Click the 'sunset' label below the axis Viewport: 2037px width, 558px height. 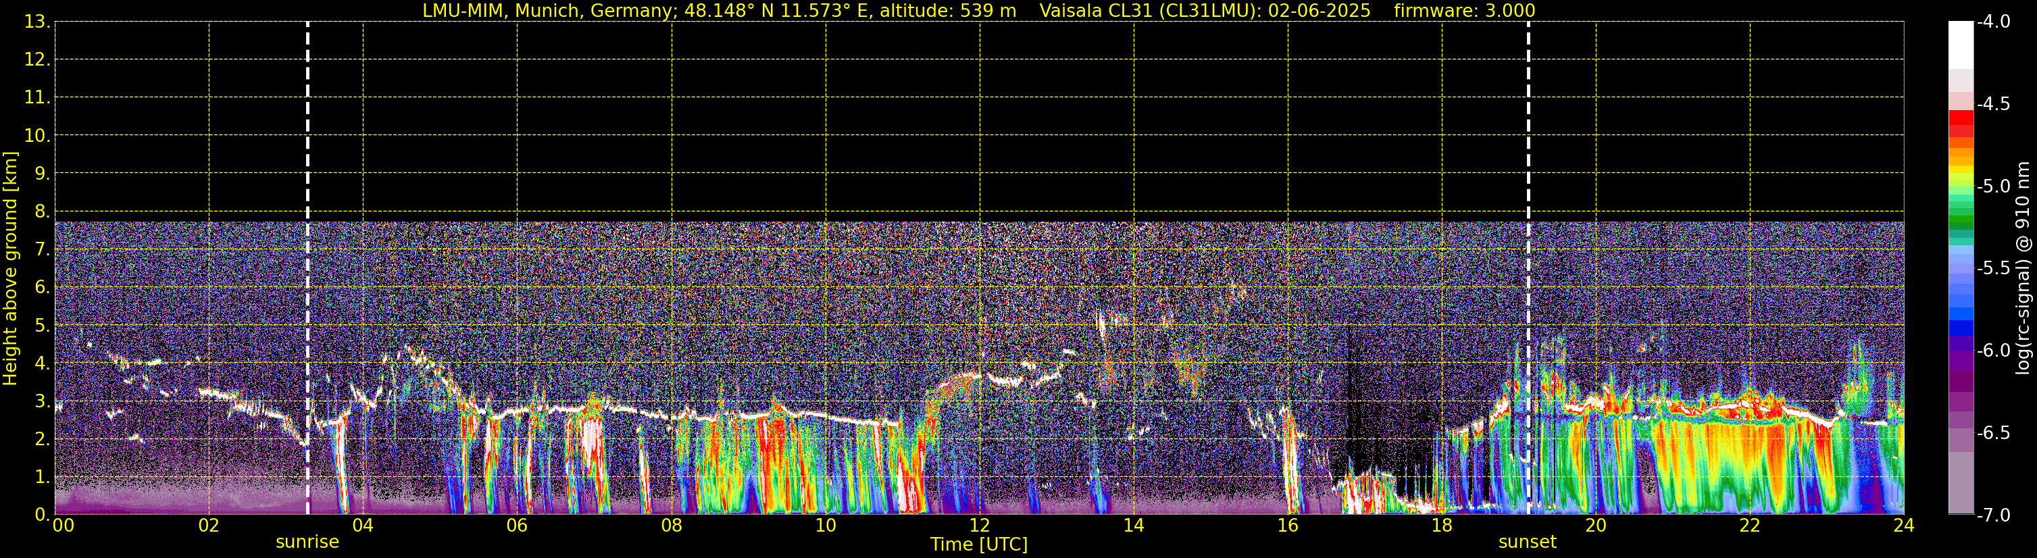coord(1527,542)
